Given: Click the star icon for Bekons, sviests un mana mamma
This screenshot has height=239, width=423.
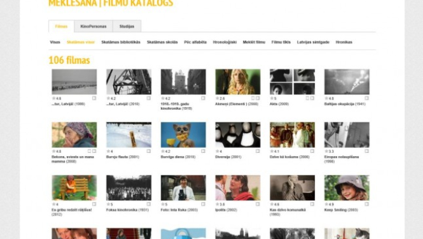Looking at the screenshot, I should pyautogui.click(x=53, y=152).
